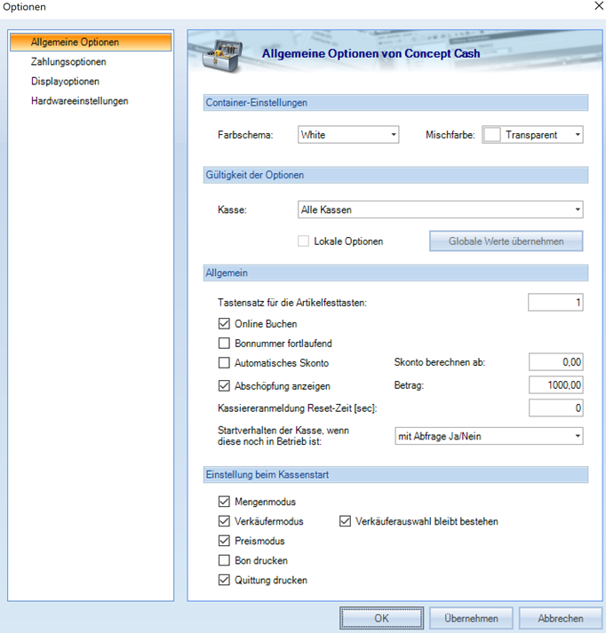Check Automatisches Skonto
The height and width of the screenshot is (633, 606).
click(x=224, y=363)
